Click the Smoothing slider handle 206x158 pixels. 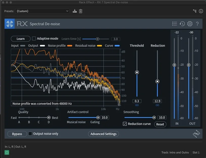point(154,118)
